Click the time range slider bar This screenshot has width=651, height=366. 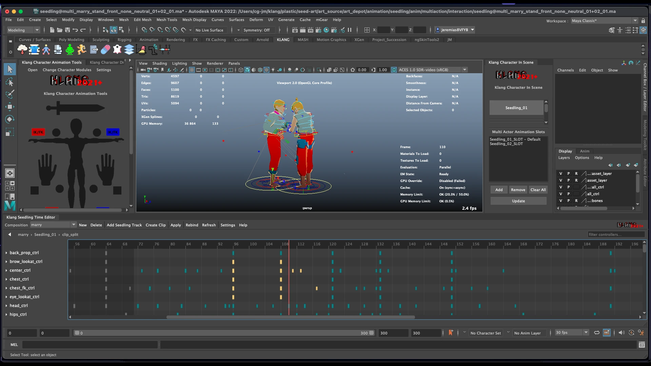(224, 333)
